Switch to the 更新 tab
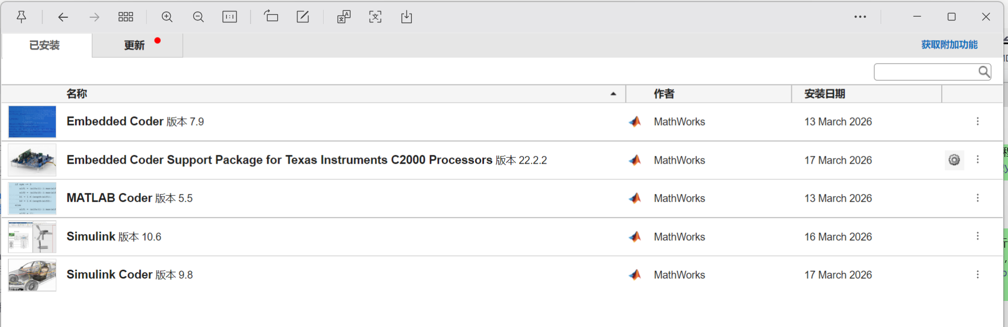The image size is (1008, 327). coord(137,45)
